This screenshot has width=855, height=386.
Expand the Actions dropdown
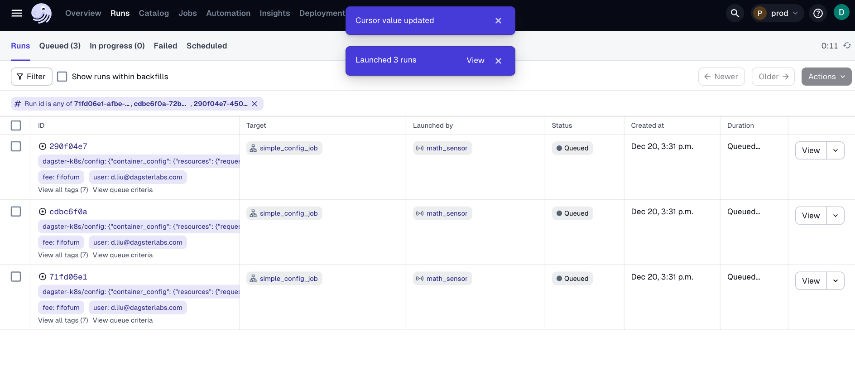click(x=826, y=77)
